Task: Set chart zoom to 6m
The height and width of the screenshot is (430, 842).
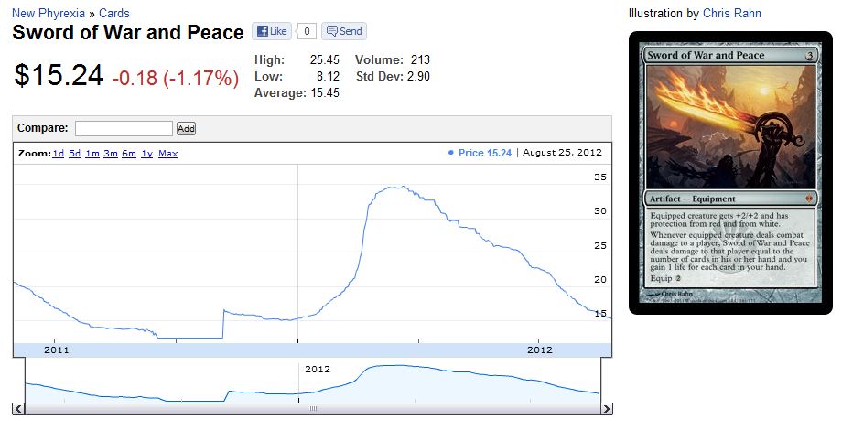Action: click(x=129, y=154)
